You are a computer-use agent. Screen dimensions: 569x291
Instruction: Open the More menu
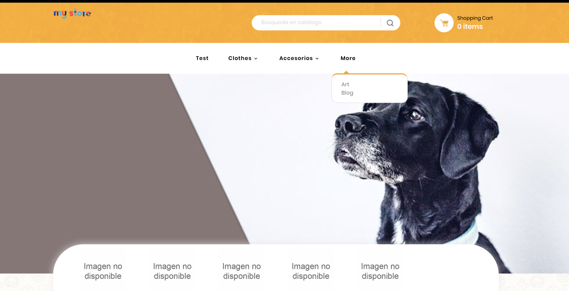pyautogui.click(x=348, y=58)
